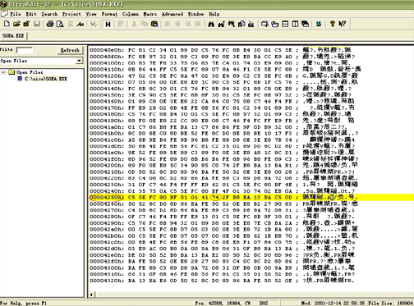Click binoculars with up arrow Find Previous
This screenshot has width=414, height=306.
coord(221,24)
